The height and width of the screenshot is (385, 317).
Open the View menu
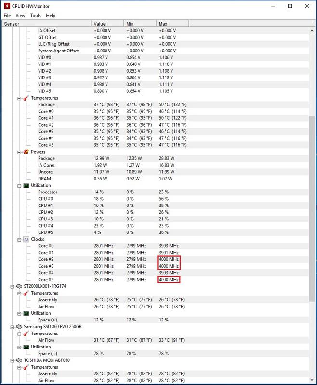(x=20, y=16)
